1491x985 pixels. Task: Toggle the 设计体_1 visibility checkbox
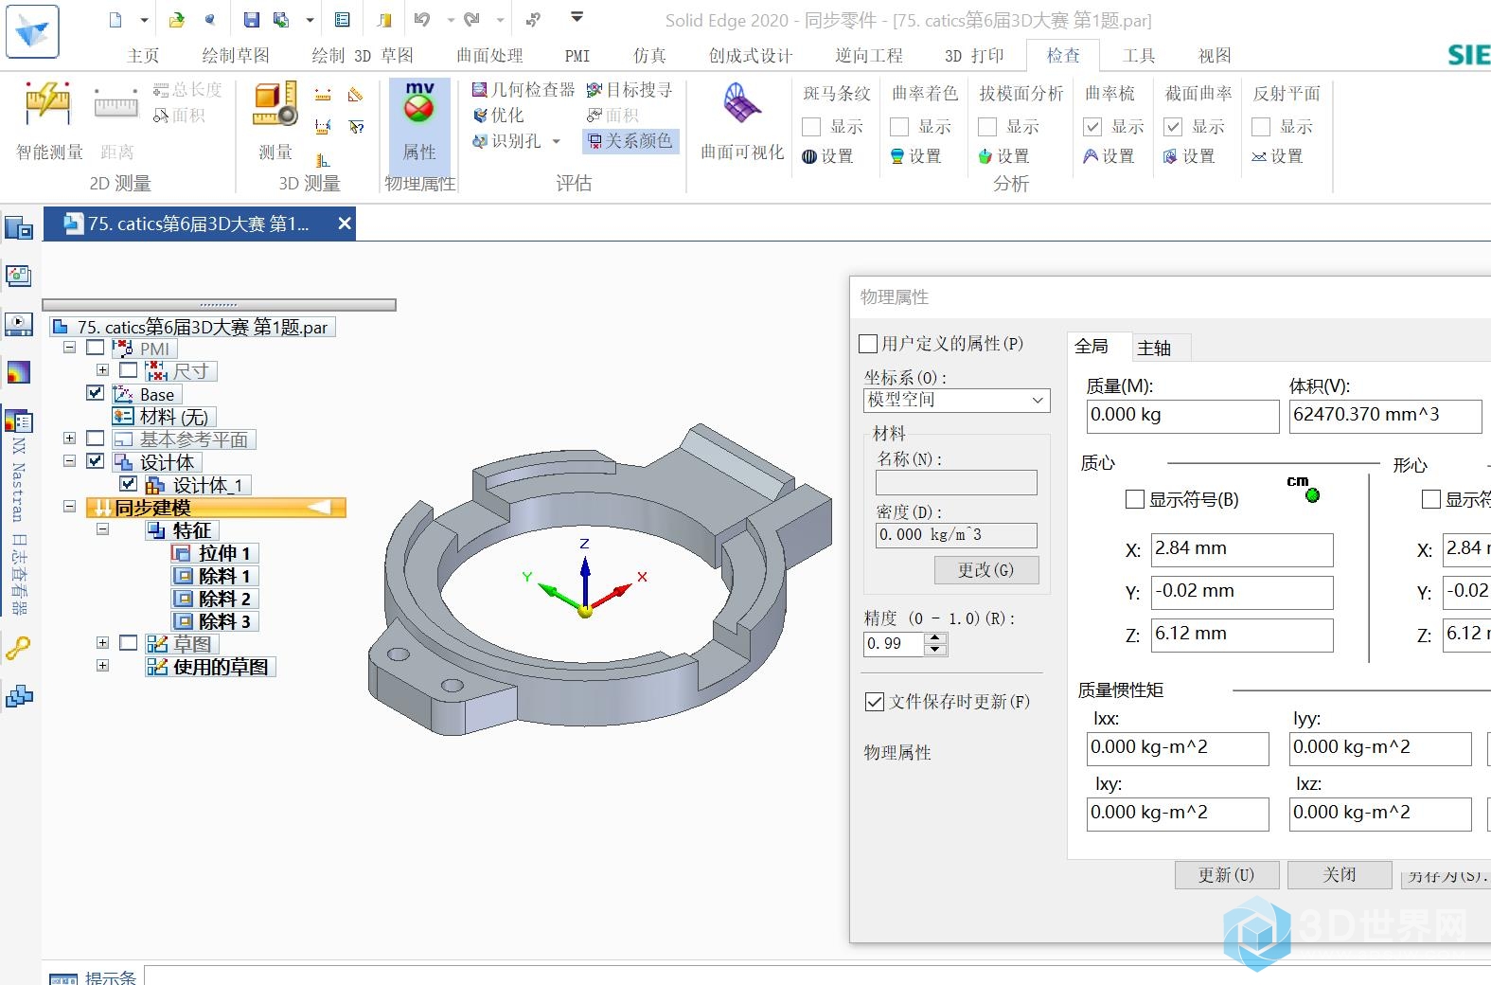[129, 484]
